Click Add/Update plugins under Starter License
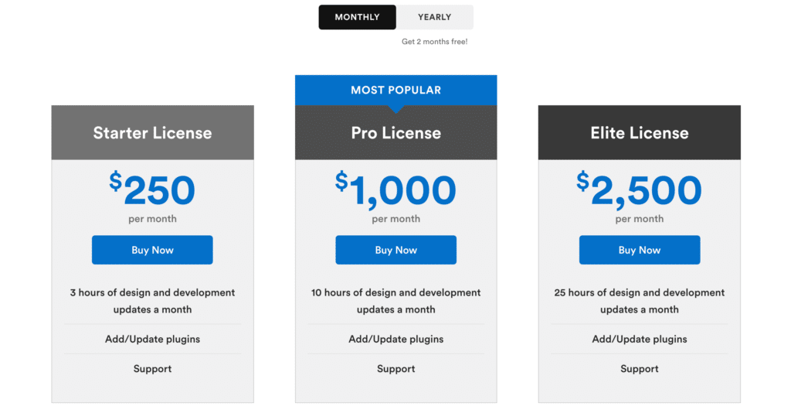Viewport: 791px width, 413px height. (x=152, y=340)
